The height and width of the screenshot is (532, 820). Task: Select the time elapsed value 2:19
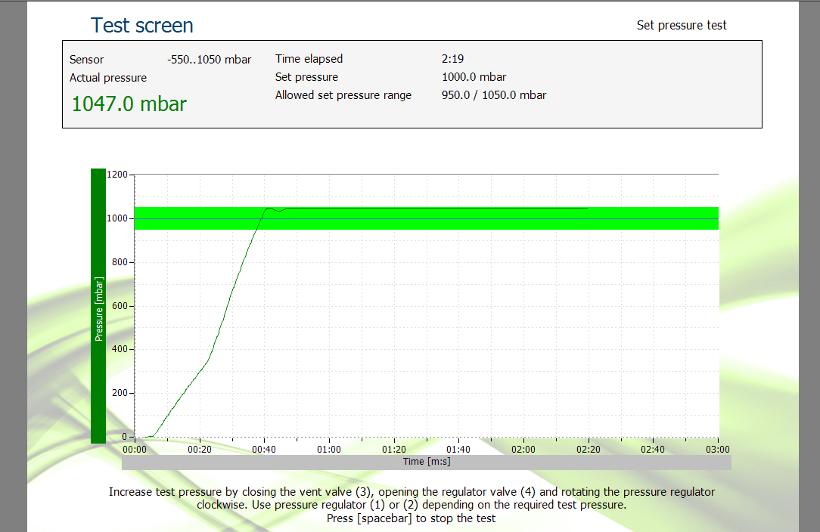pos(452,59)
